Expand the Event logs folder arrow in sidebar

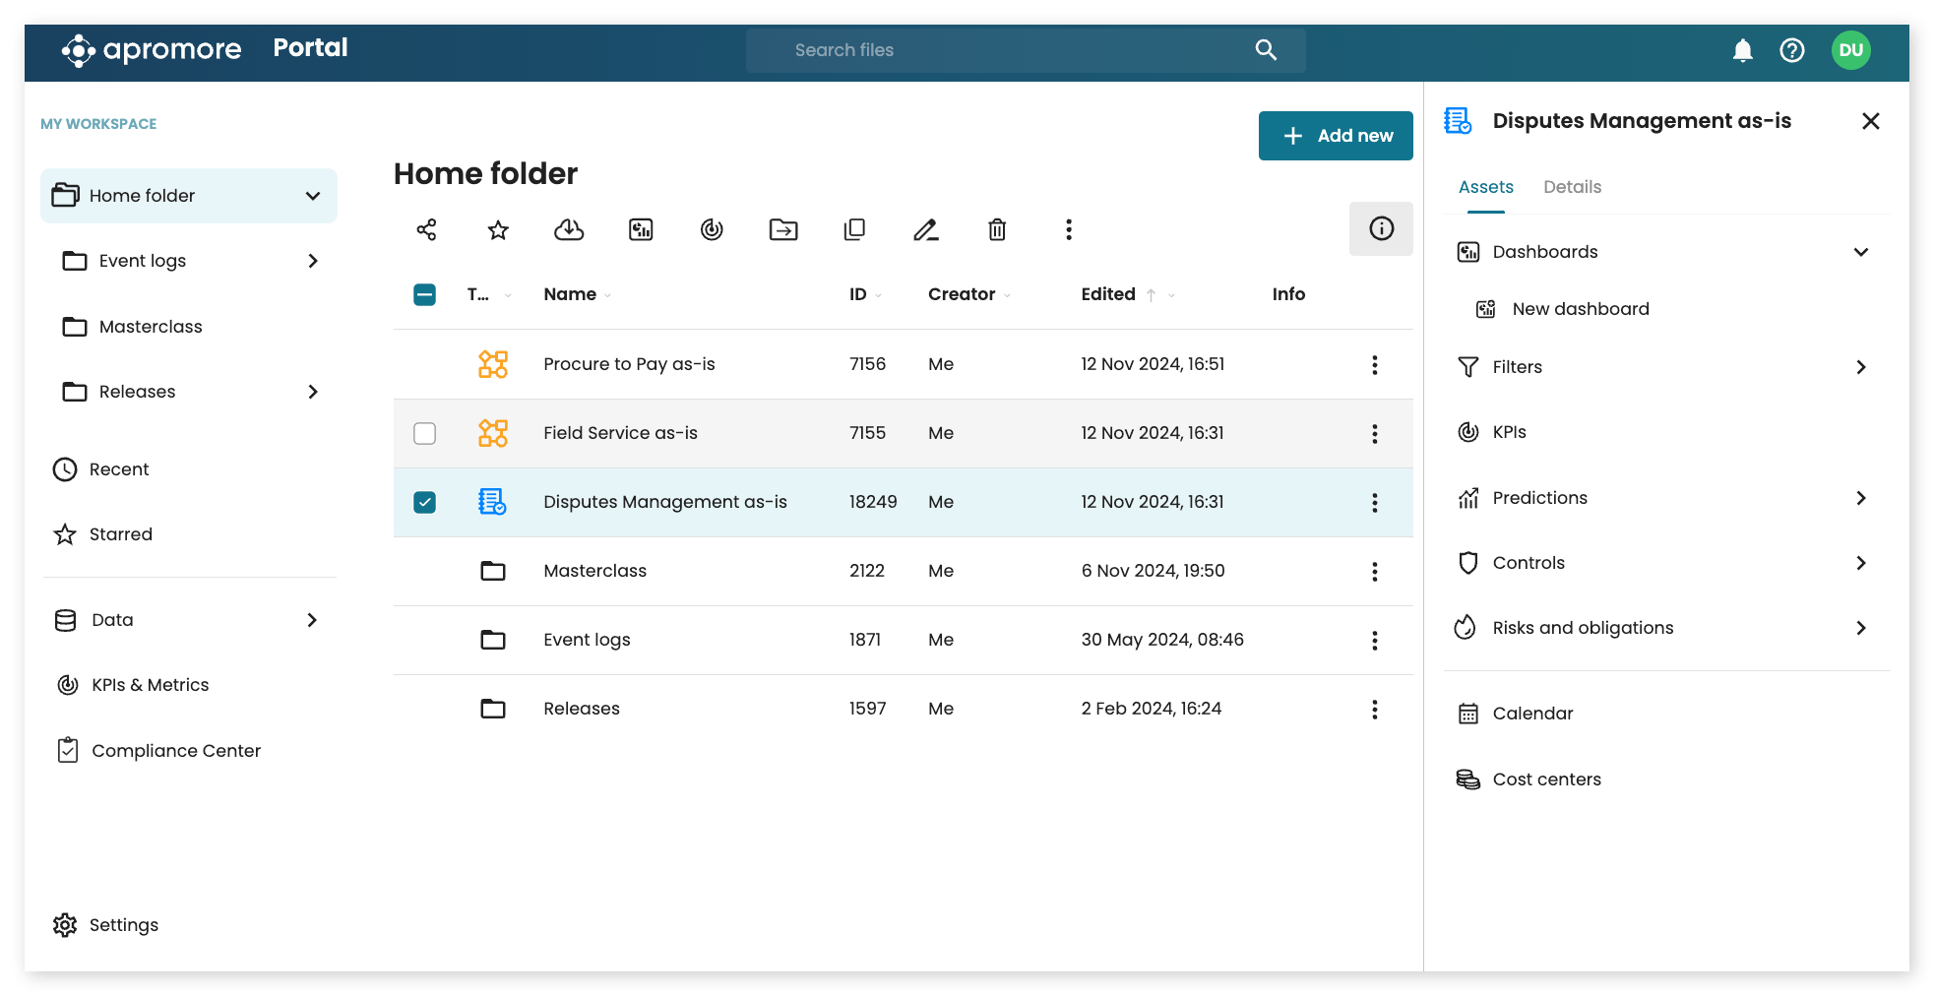coord(313,261)
